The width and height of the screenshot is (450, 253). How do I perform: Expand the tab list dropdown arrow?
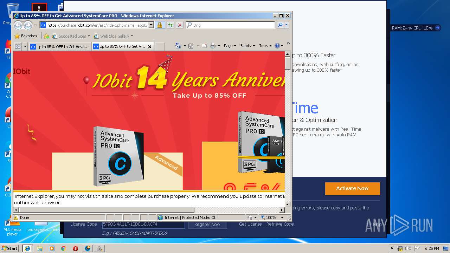point(25,46)
